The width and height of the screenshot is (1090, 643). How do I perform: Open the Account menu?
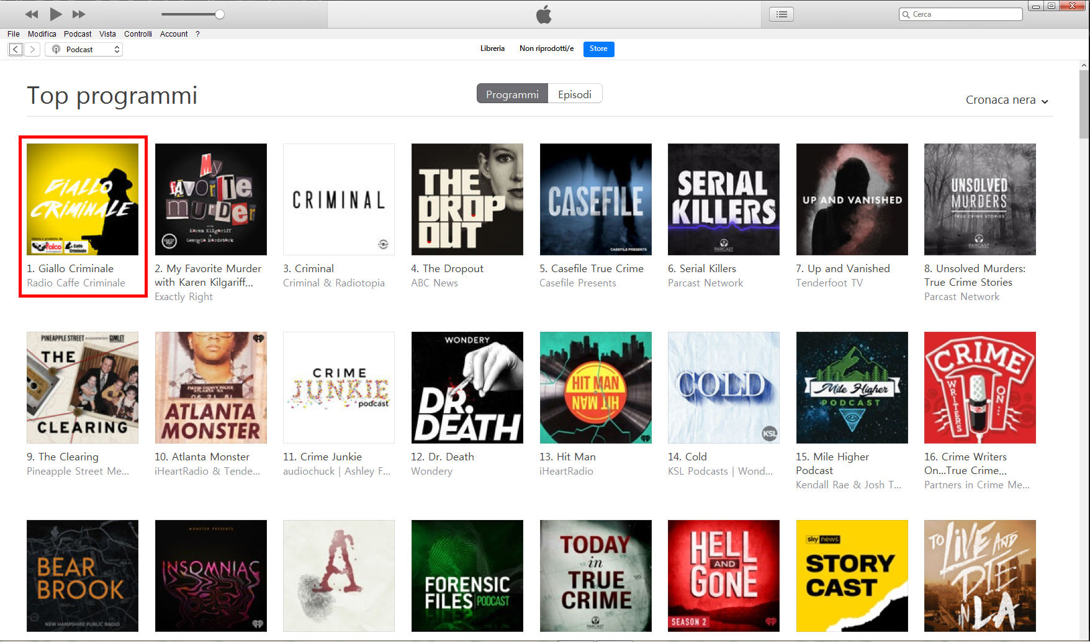pos(174,34)
